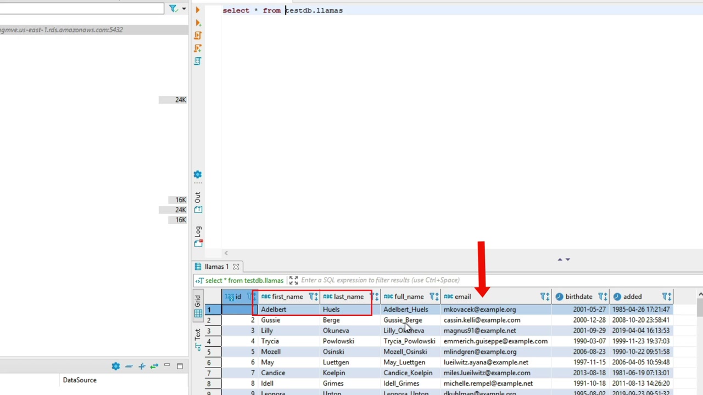Open navigator filter dropdown arrow

pos(183,9)
